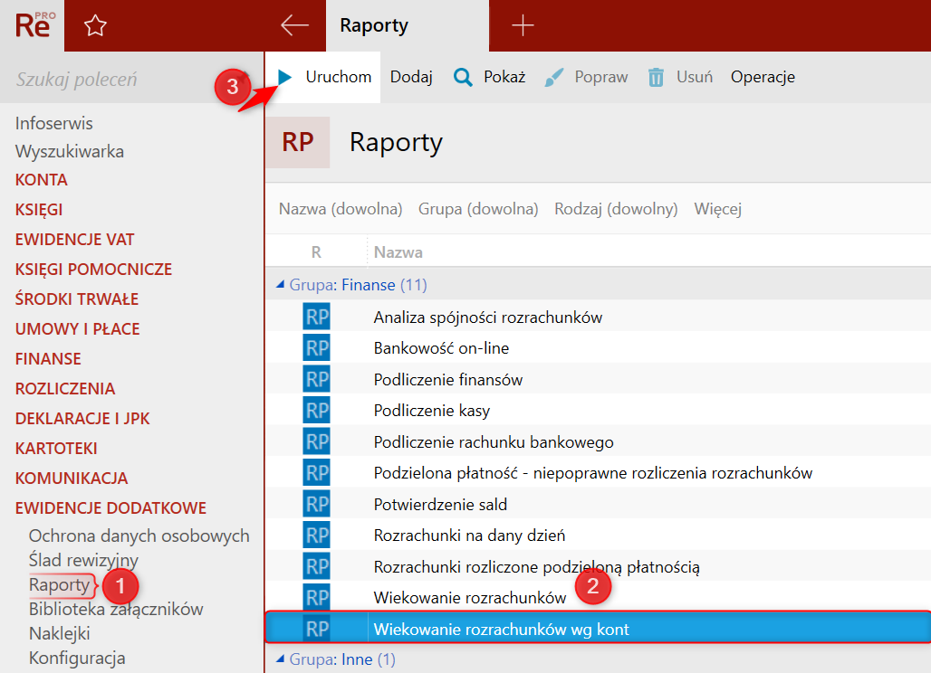Open Wyszukiwarka from the sidebar

tap(70, 151)
